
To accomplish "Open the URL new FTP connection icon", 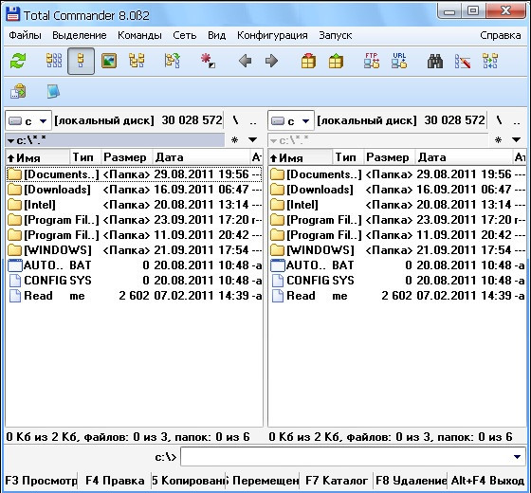I will coord(399,61).
